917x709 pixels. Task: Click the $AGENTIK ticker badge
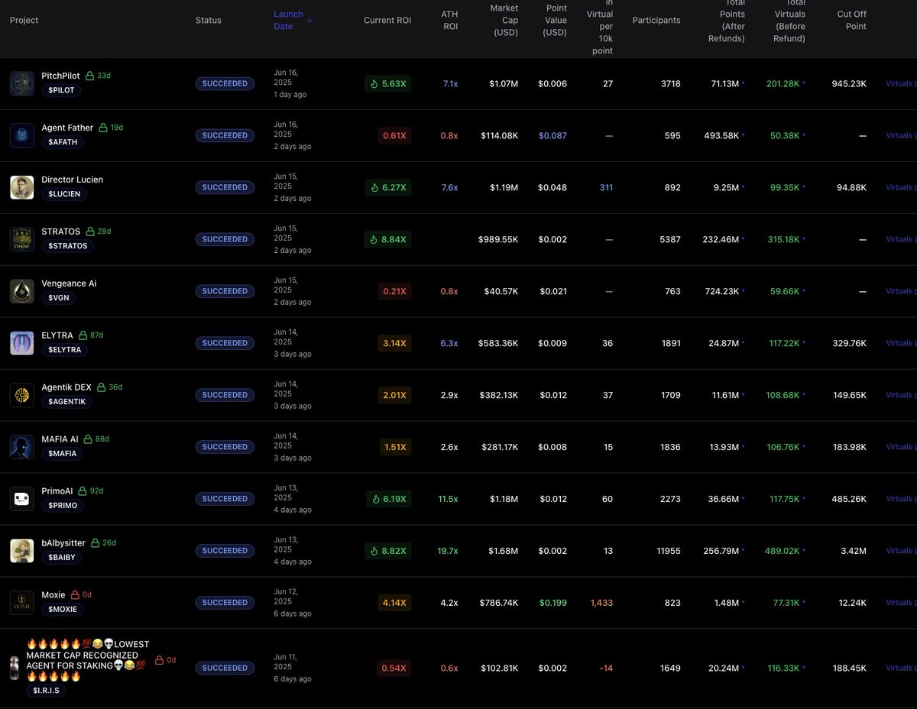(x=66, y=402)
